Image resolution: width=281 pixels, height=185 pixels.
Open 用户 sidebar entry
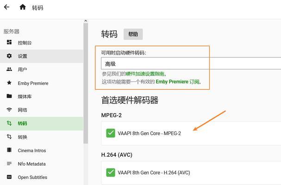(x=41, y=69)
